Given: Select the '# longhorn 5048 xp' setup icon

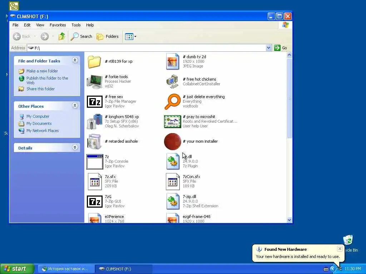Looking at the screenshot, I should coord(94,121).
